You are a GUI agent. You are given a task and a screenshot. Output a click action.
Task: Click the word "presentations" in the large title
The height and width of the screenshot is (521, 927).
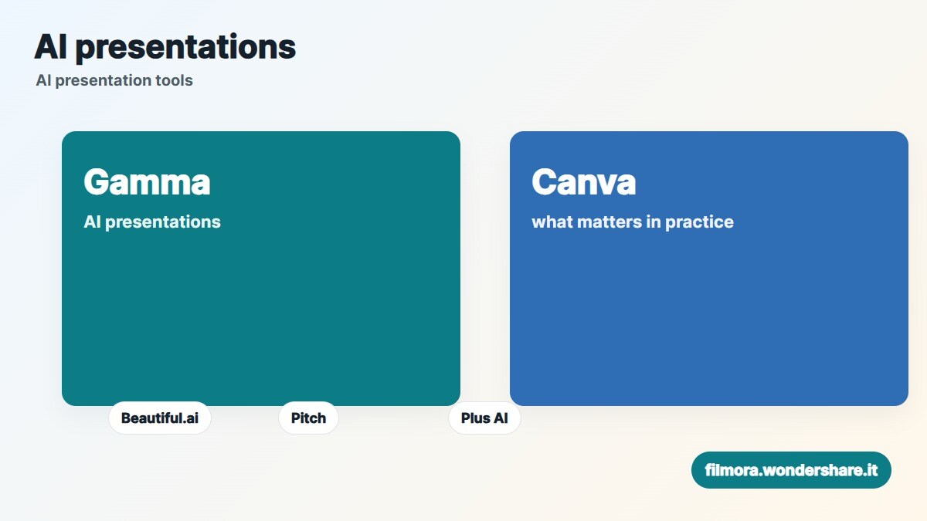click(x=185, y=49)
